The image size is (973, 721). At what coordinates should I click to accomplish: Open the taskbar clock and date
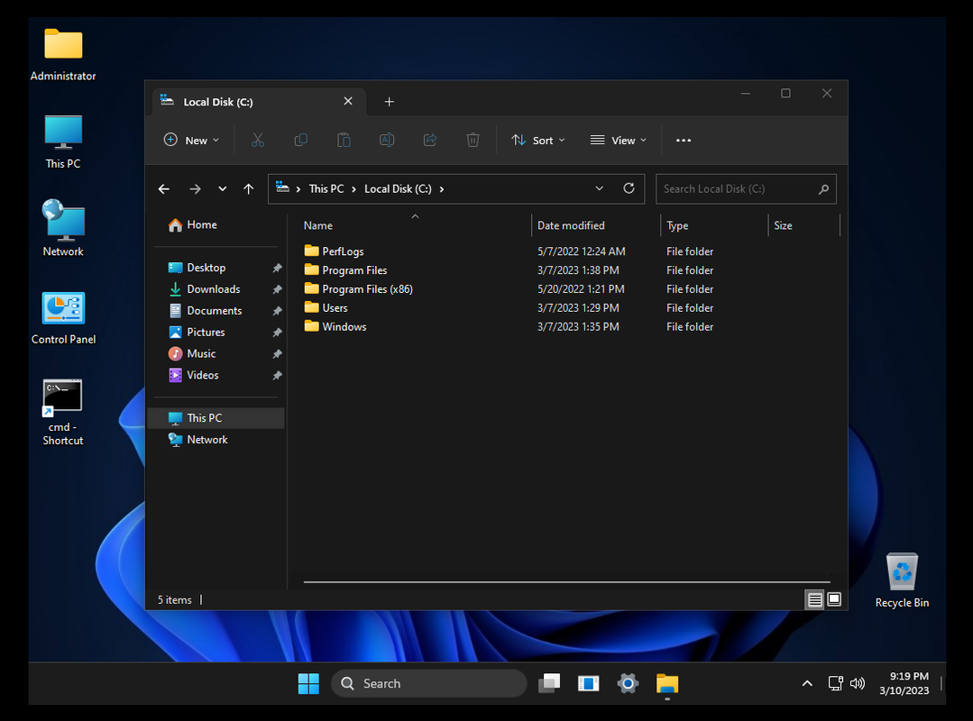pyautogui.click(x=904, y=683)
